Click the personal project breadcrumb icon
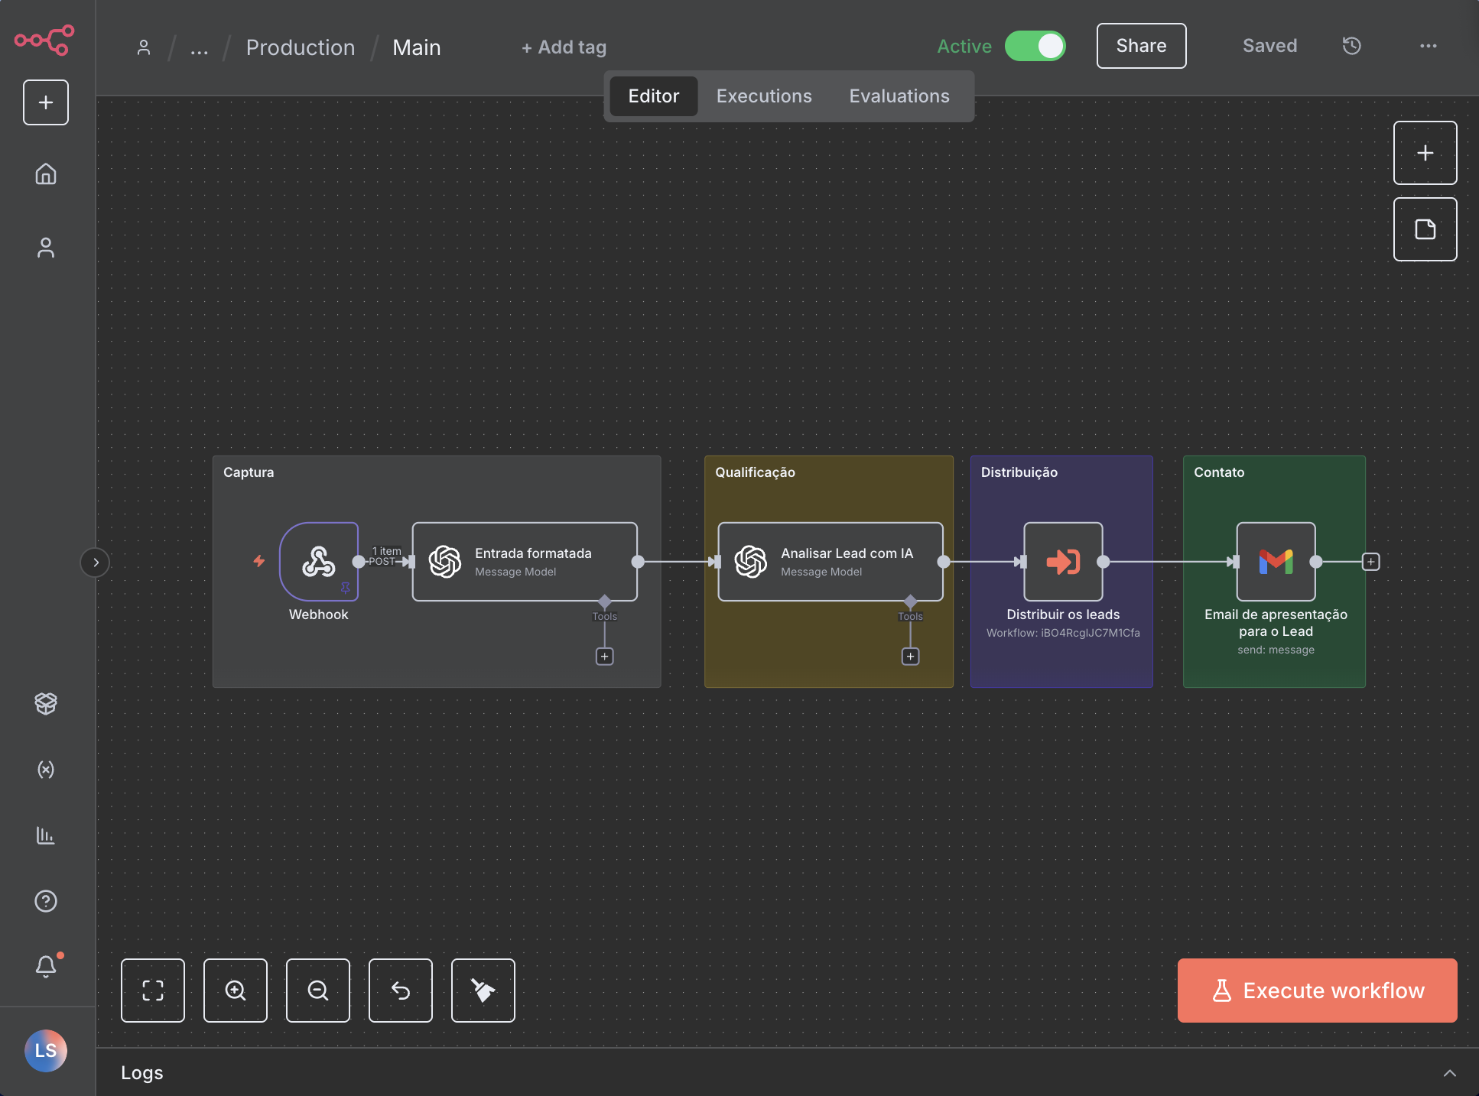This screenshot has width=1479, height=1096. (144, 47)
